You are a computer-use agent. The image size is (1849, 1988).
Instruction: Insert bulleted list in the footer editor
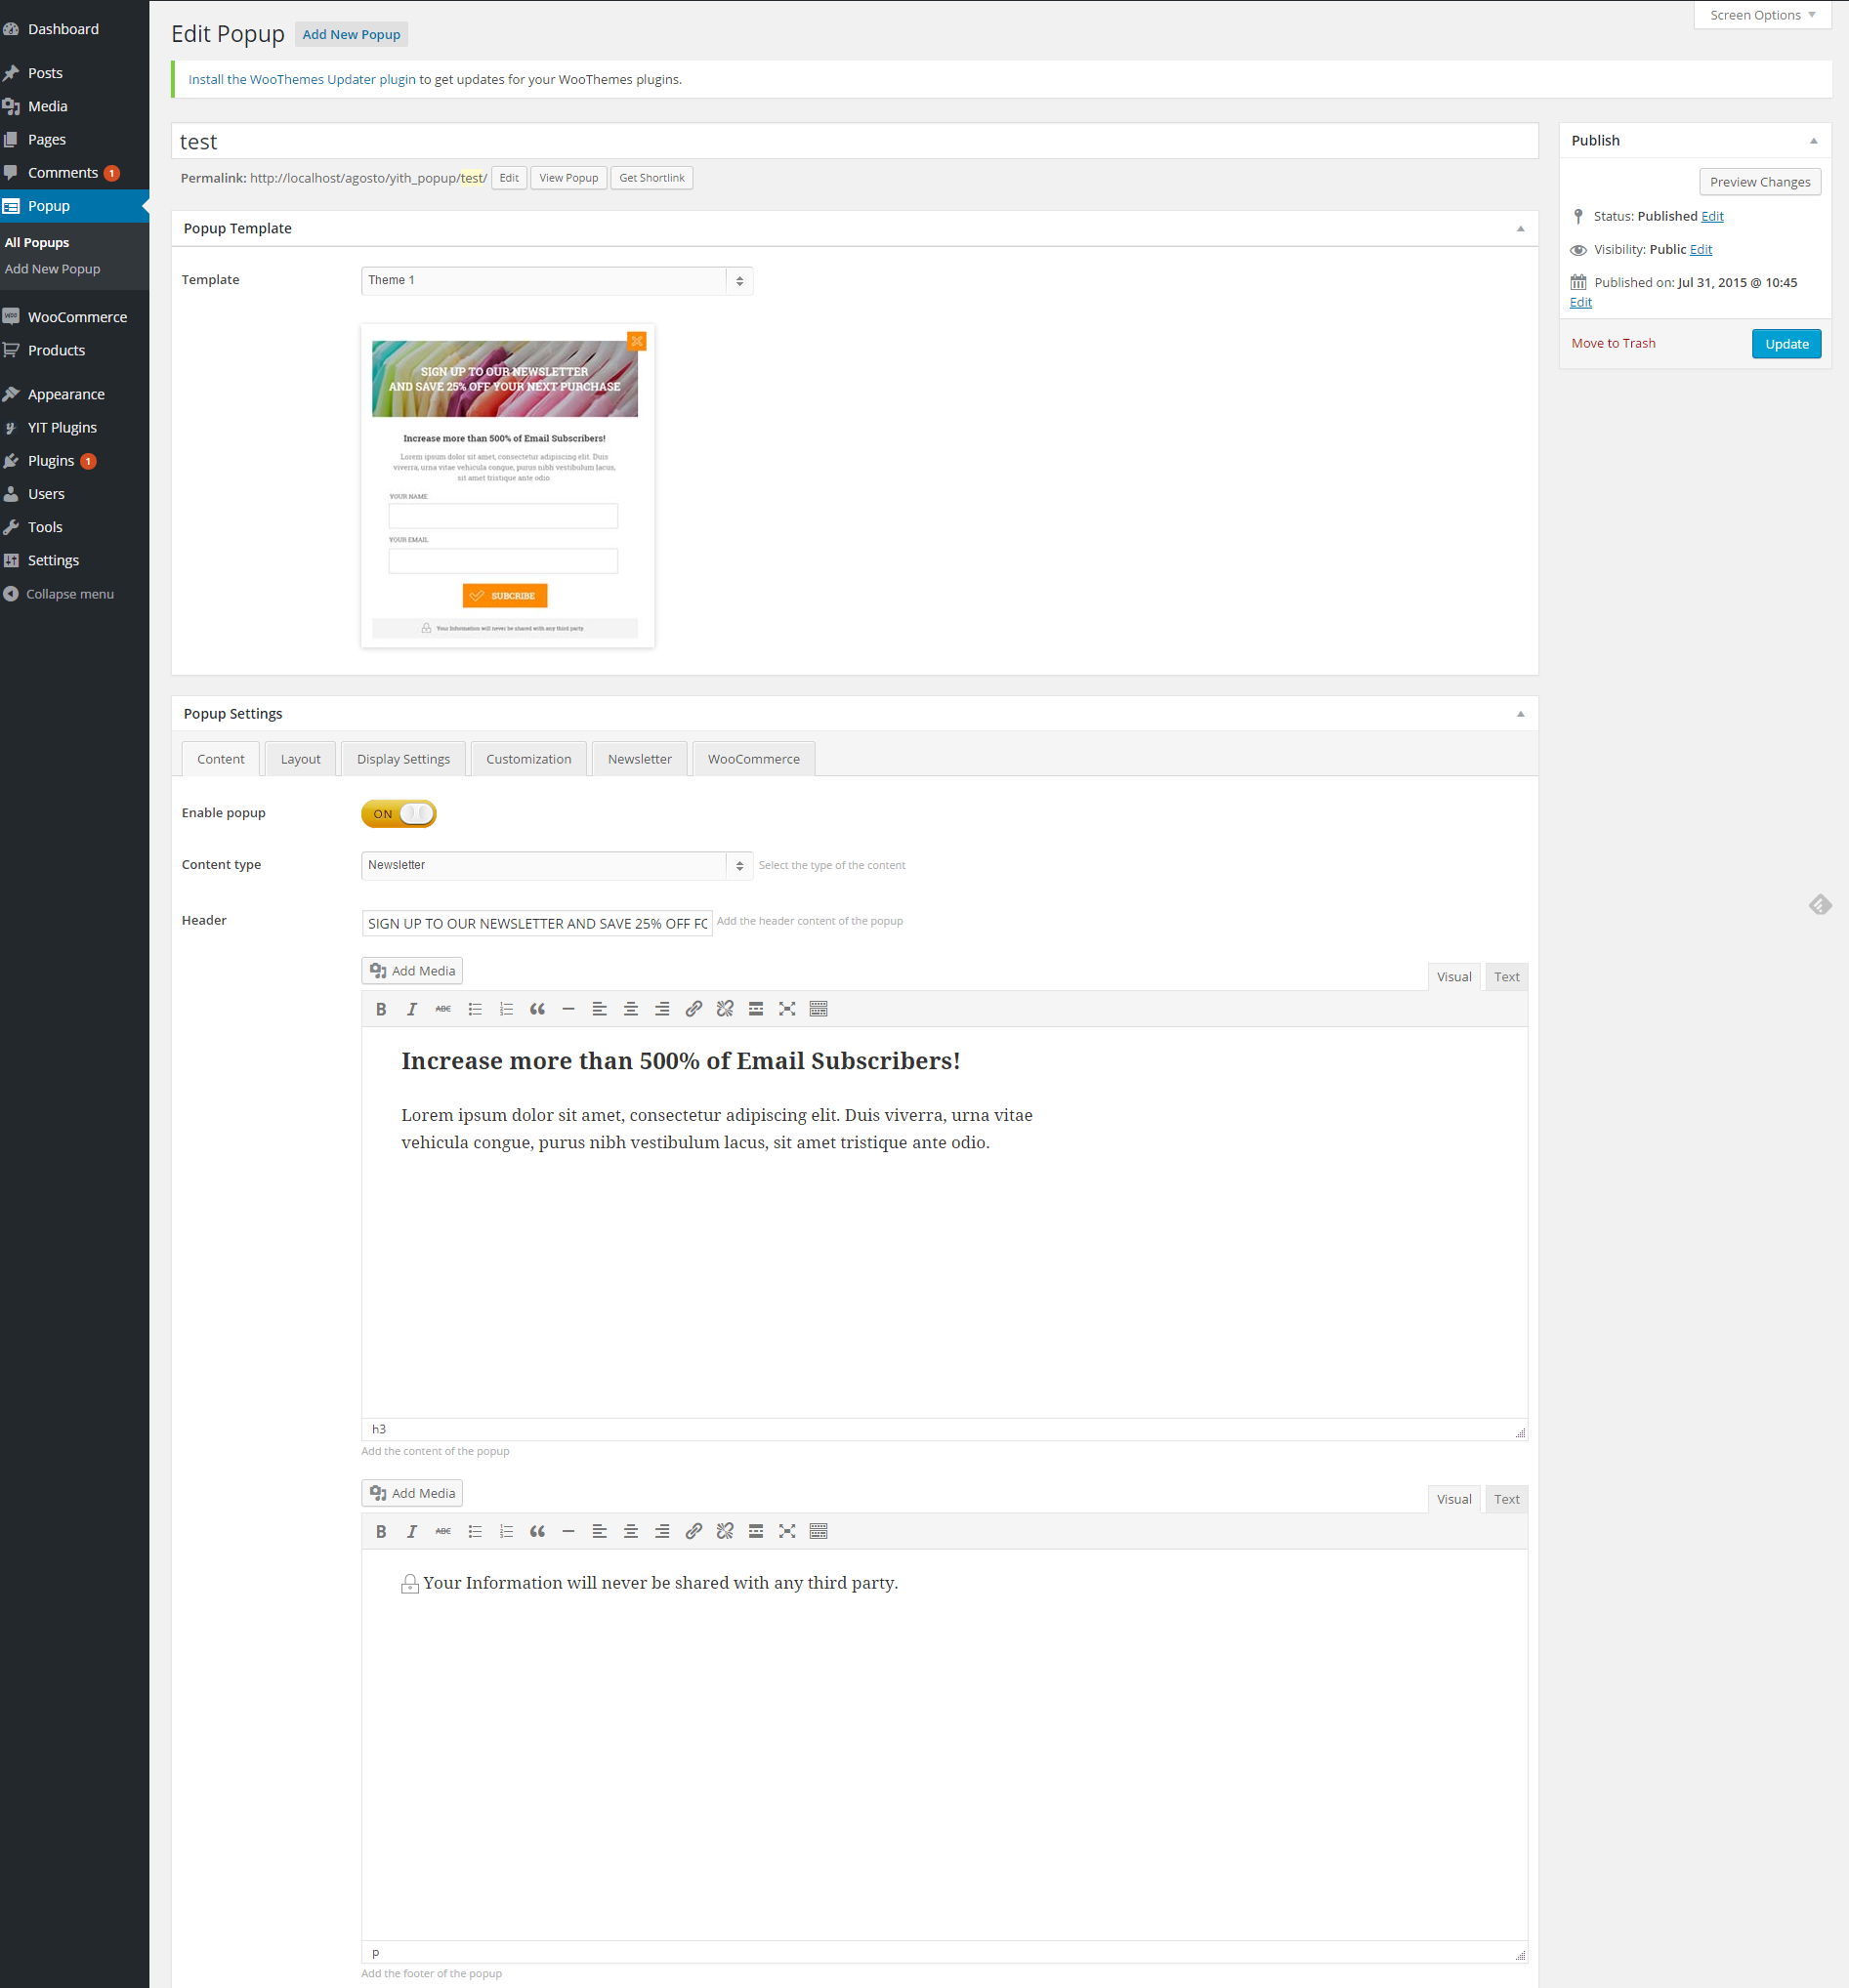click(476, 1531)
